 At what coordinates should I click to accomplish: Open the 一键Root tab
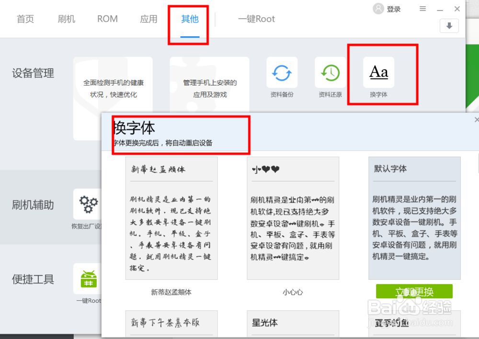click(x=256, y=19)
